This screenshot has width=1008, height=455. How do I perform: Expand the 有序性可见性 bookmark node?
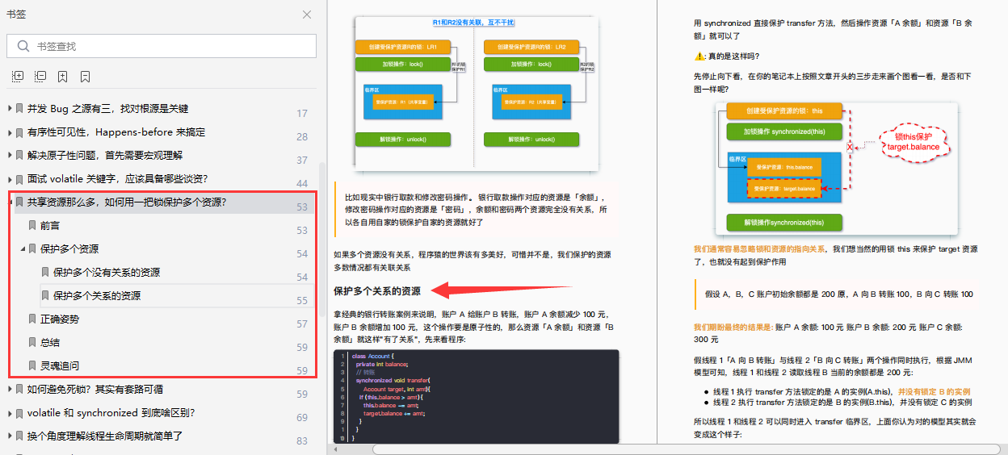[10, 131]
